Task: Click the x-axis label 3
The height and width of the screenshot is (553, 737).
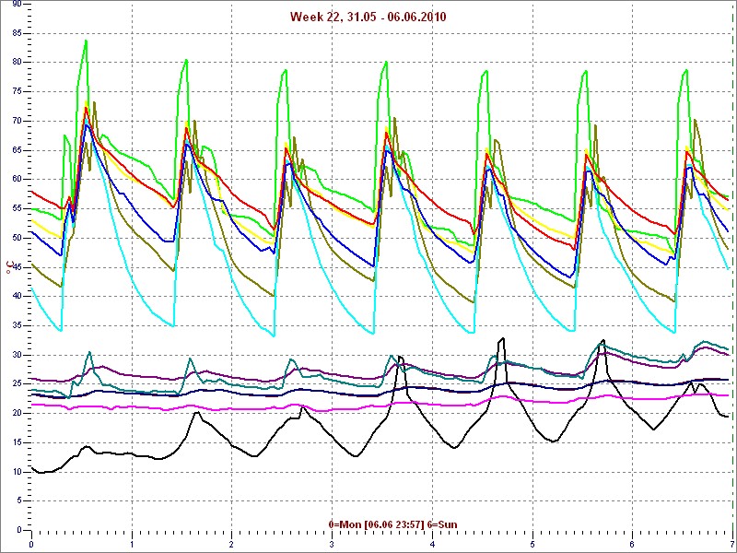Action: coord(332,545)
